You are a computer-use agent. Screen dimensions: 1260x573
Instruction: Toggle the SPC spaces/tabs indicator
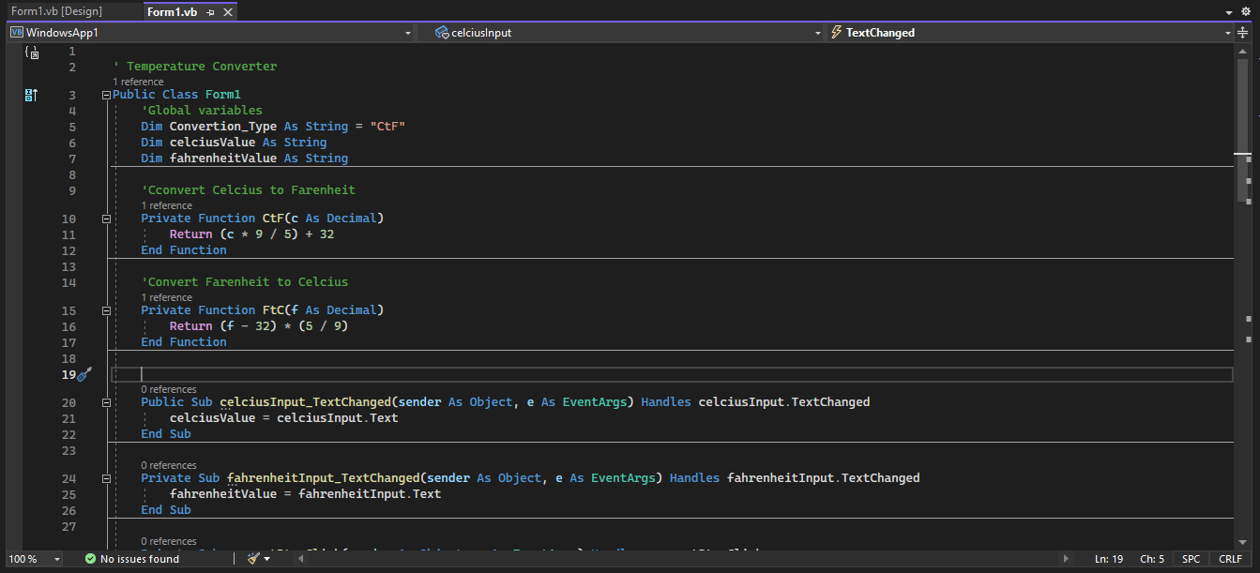coord(1191,559)
